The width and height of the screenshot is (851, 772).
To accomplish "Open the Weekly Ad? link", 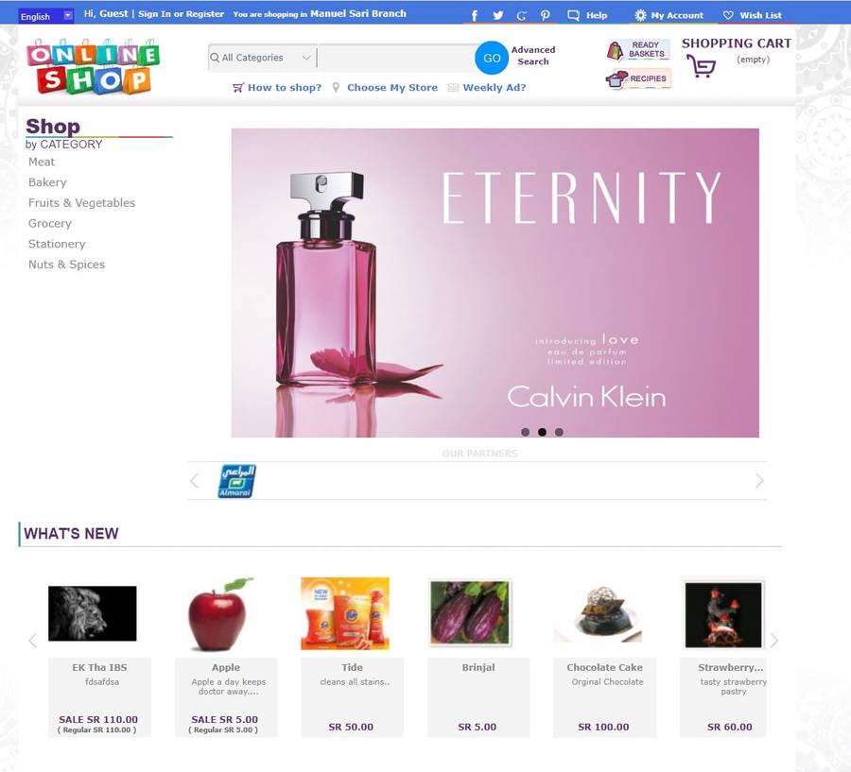I will [x=495, y=87].
